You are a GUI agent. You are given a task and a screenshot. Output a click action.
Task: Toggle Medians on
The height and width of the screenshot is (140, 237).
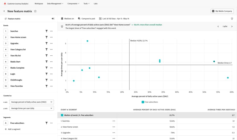click(67, 19)
